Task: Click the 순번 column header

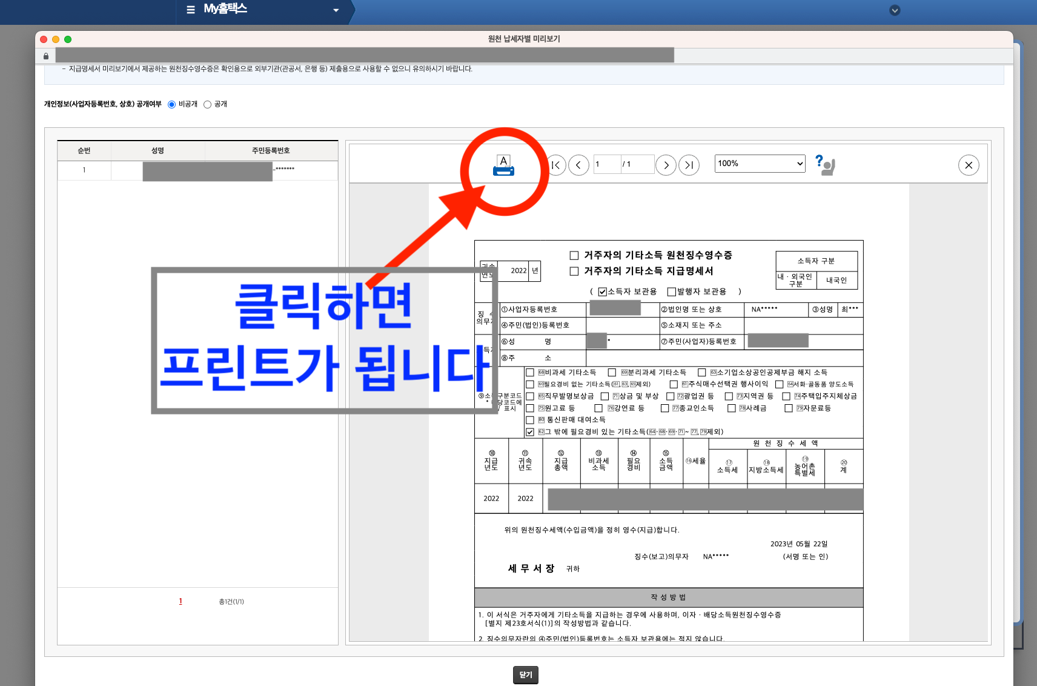Action: coord(84,150)
